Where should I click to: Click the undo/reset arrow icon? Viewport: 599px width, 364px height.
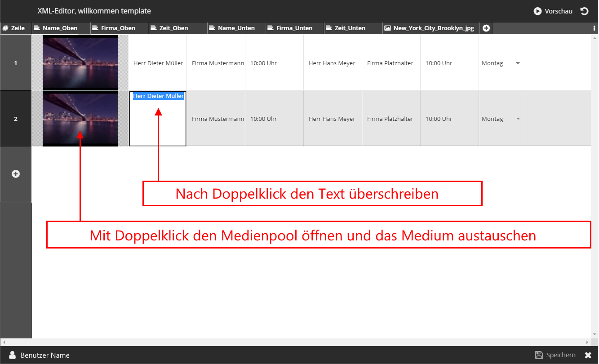click(584, 11)
